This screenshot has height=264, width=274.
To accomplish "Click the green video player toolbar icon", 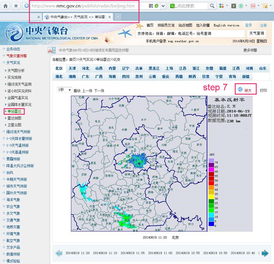I will (x=234, y=6).
